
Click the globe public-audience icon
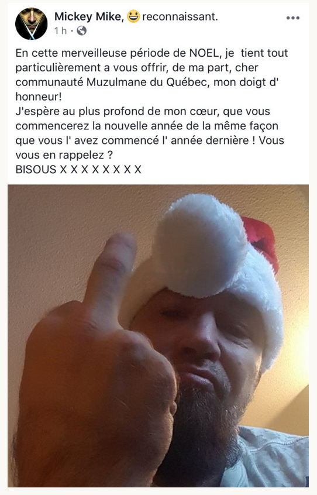pos(82,30)
